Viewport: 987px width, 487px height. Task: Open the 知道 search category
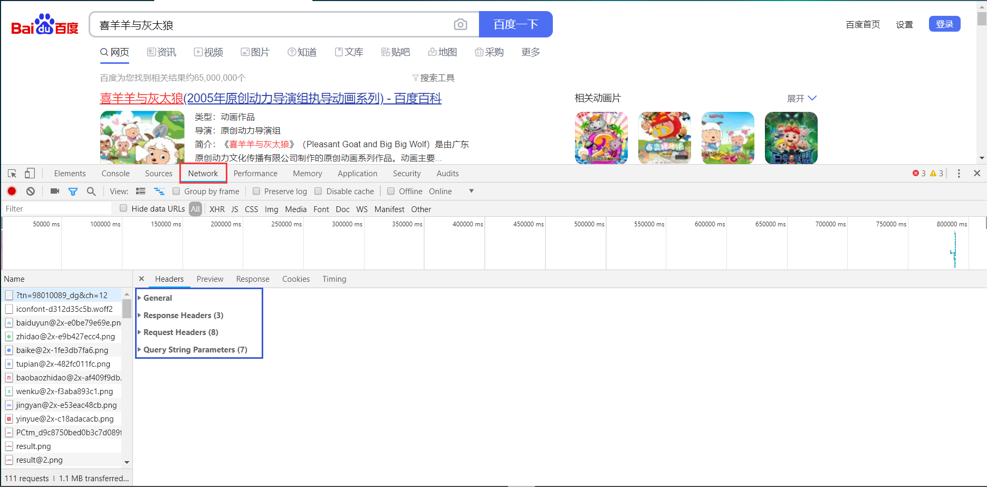tap(302, 52)
